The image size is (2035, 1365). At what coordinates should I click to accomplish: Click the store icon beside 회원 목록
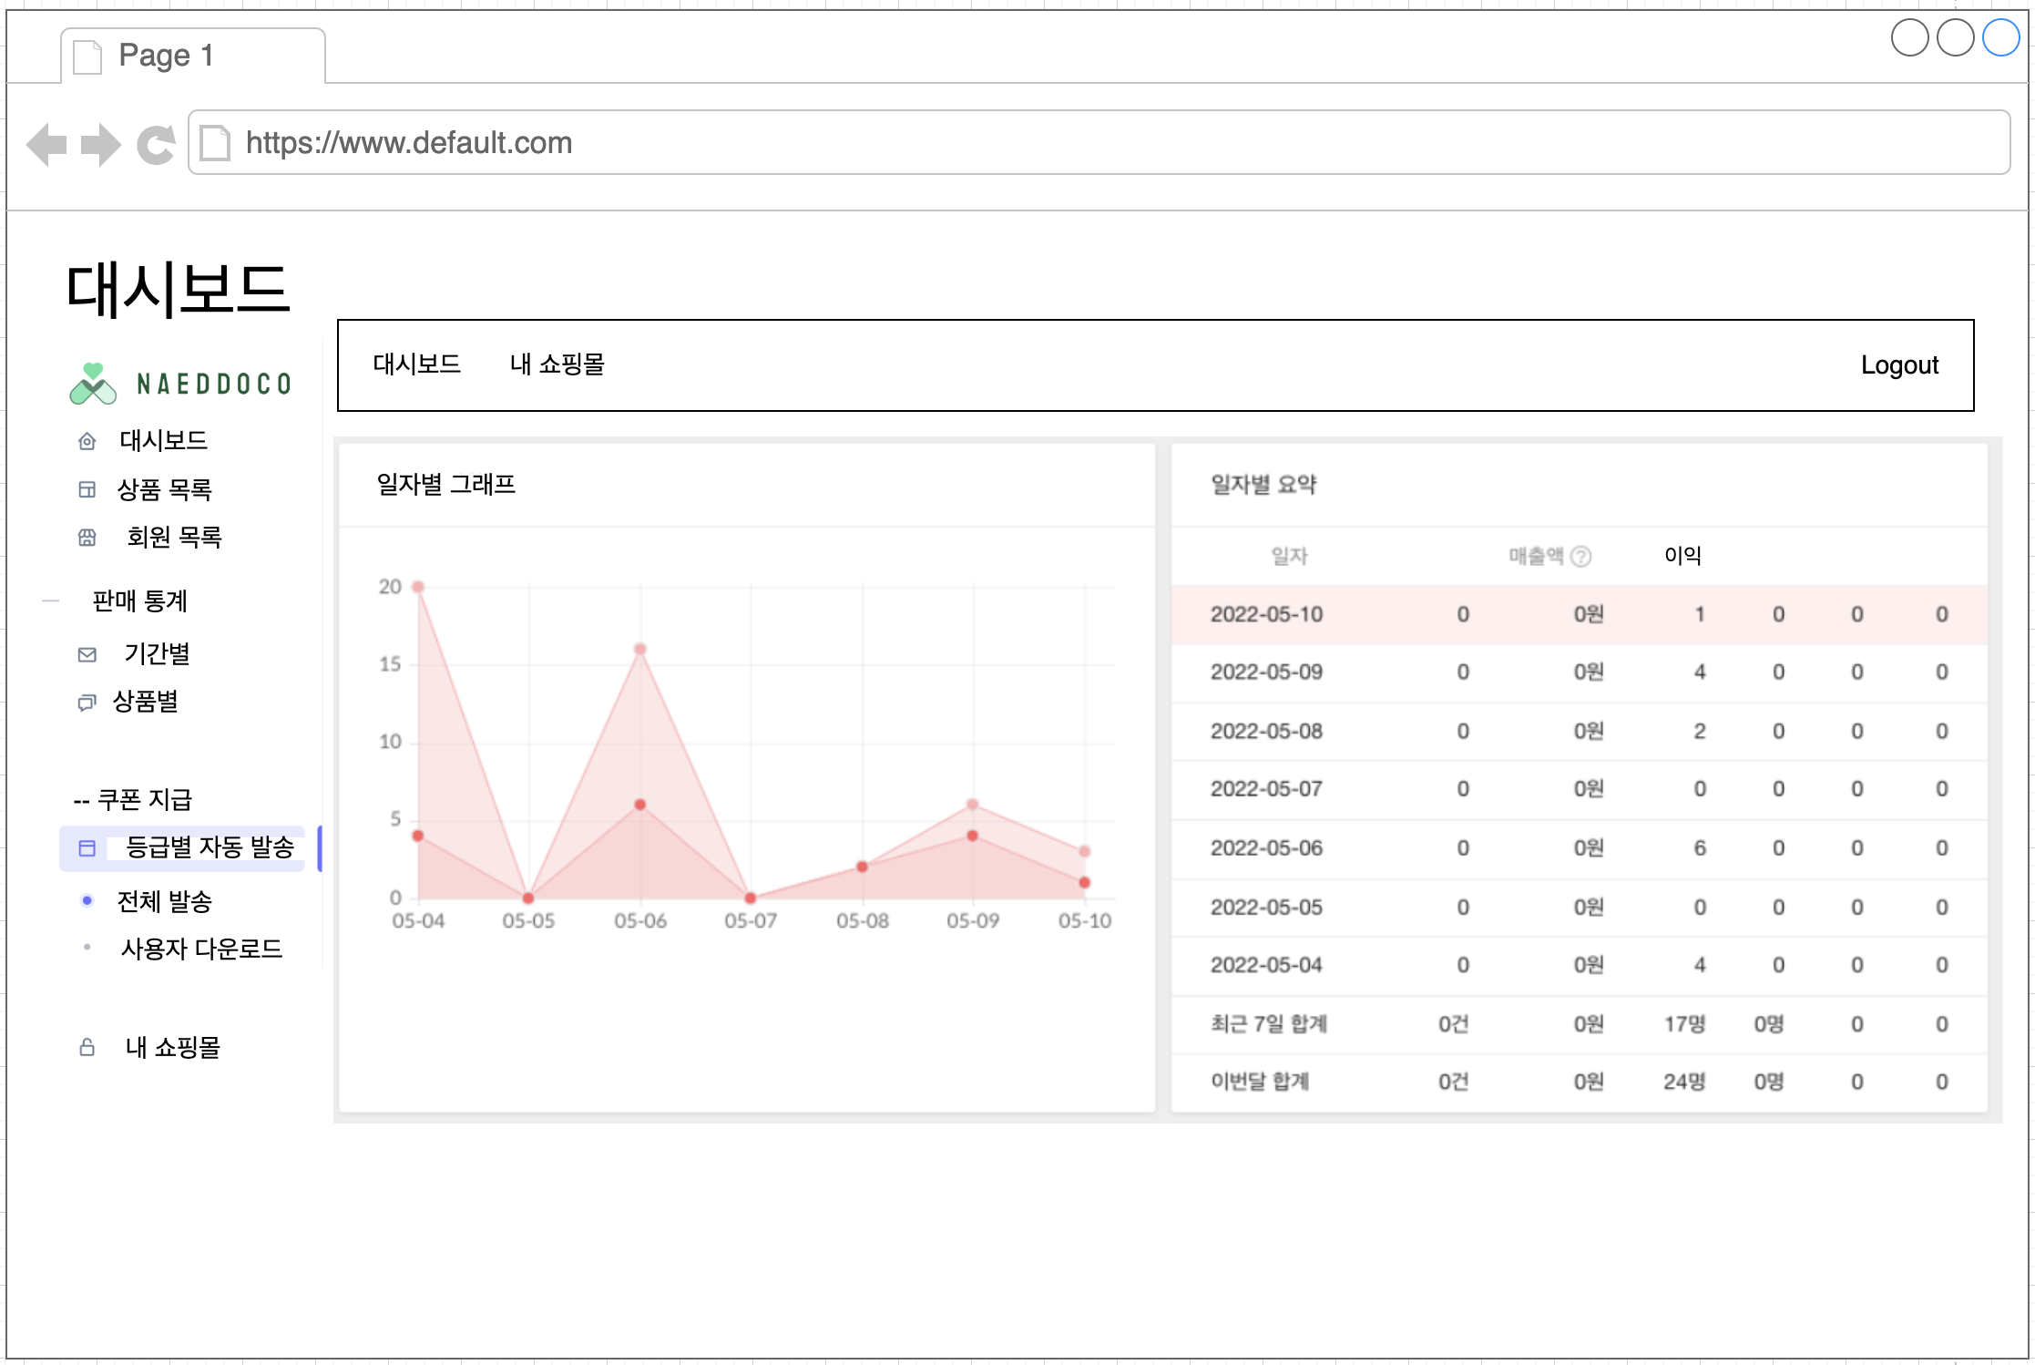(87, 538)
